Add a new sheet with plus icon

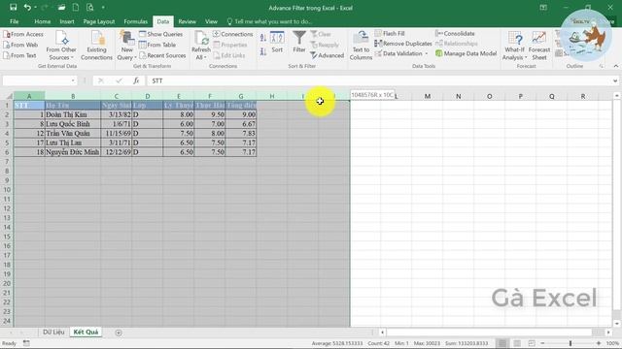tap(119, 333)
